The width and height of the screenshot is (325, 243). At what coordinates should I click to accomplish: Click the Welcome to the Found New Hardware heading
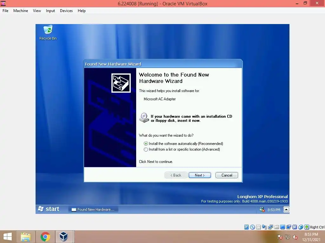click(174, 78)
